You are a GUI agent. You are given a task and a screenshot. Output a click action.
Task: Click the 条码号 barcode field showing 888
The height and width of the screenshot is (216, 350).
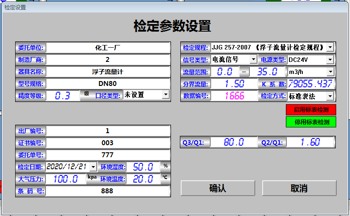108,191
